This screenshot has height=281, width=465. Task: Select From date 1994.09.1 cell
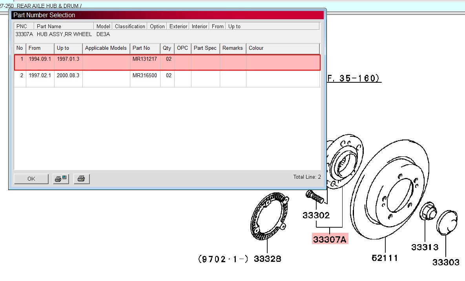click(x=40, y=62)
